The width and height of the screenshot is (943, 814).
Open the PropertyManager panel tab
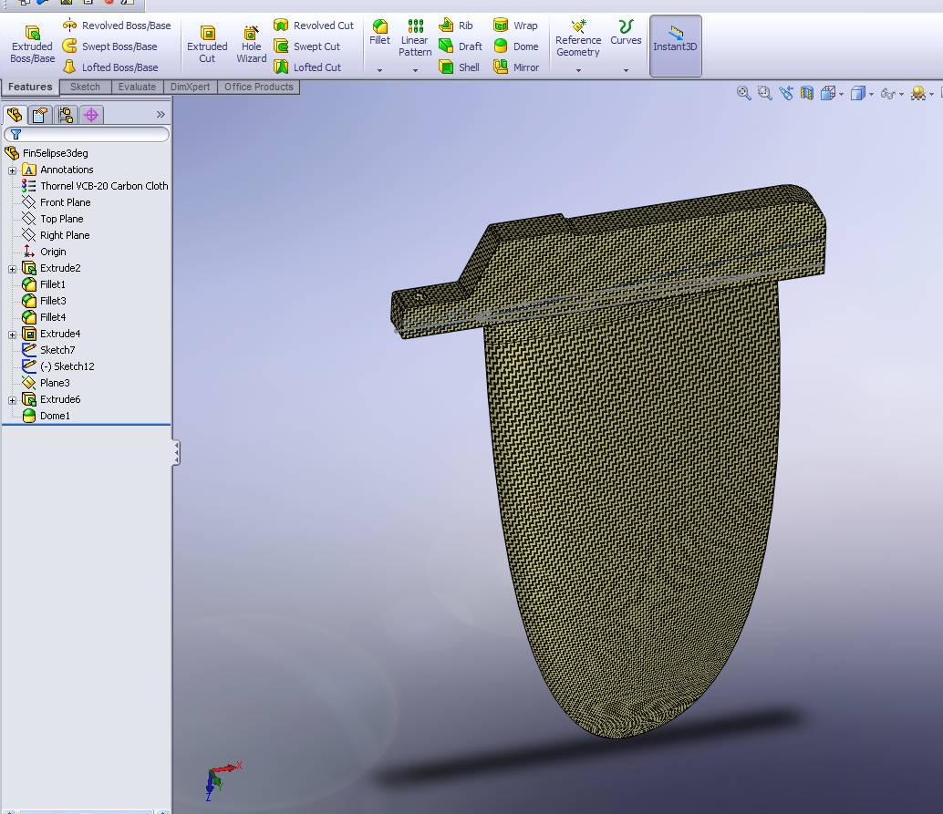[39, 115]
